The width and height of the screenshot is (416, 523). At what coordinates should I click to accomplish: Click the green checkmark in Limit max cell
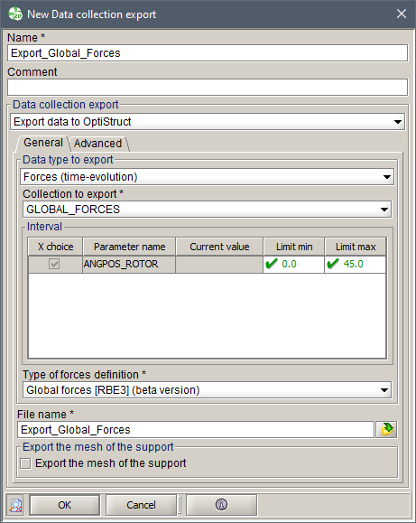coord(333,264)
